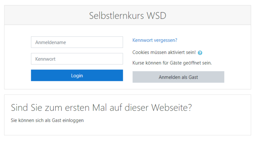The width and height of the screenshot is (254, 144).
Task: Open the cookies help question-mark icon
Action: (200, 53)
